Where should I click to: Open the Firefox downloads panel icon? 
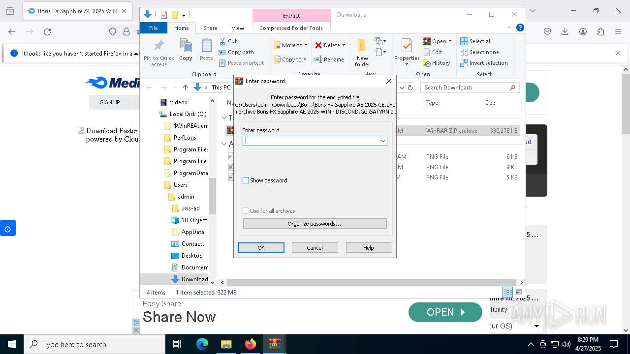pyautogui.click(x=565, y=32)
